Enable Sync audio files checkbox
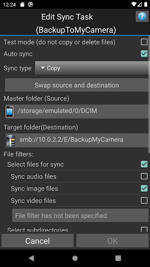 click(x=144, y=176)
